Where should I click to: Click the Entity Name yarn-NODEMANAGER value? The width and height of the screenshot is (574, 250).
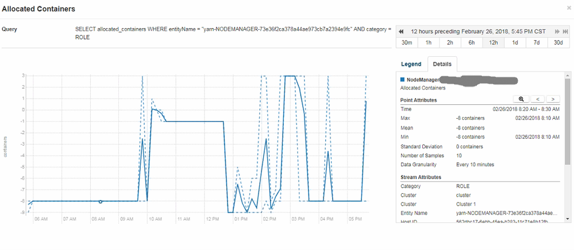point(507,213)
